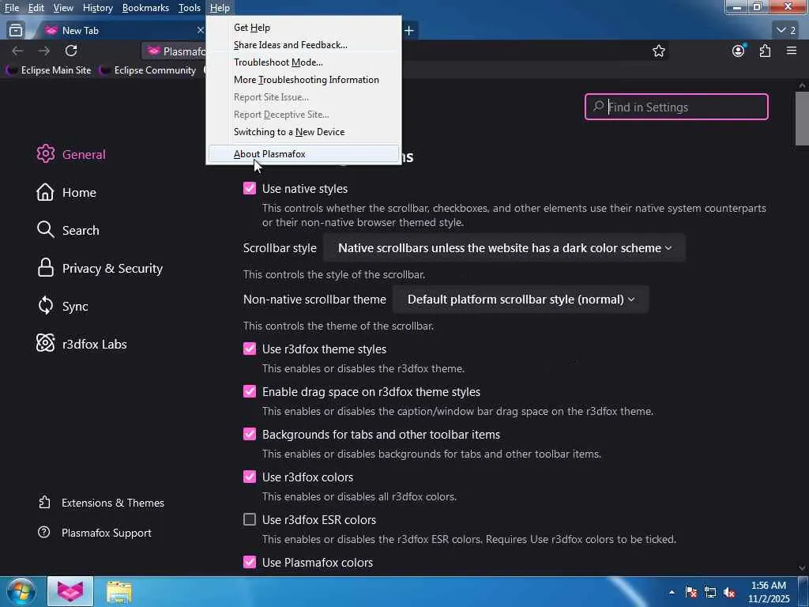Open r3dfox Labs category
The height and width of the screenshot is (607, 809).
81,344
